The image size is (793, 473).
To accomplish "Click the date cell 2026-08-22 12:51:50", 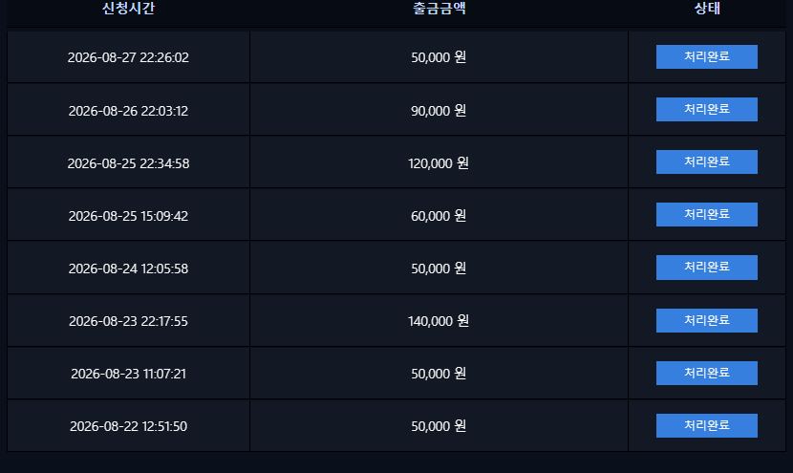I will pyautogui.click(x=128, y=426).
